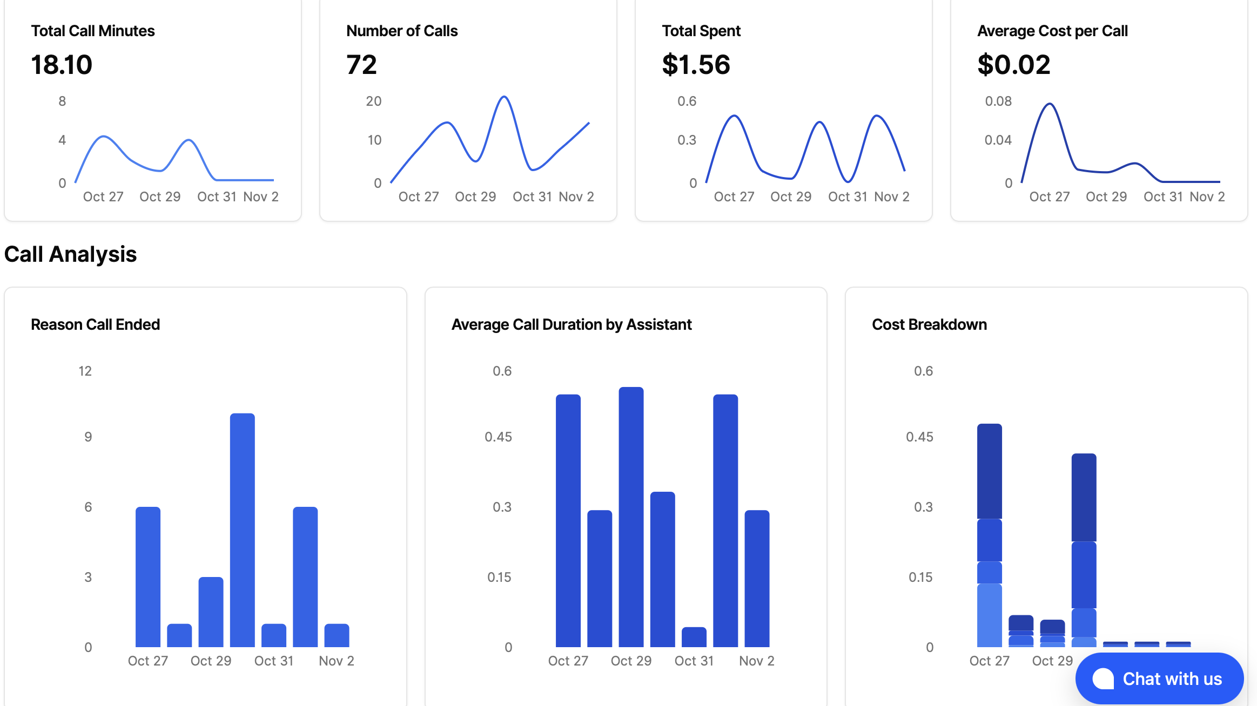Click the chat bubble icon
This screenshot has width=1257, height=706.
click(x=1103, y=678)
